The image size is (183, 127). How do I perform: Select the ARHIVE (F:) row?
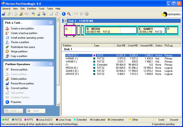(x=123, y=74)
